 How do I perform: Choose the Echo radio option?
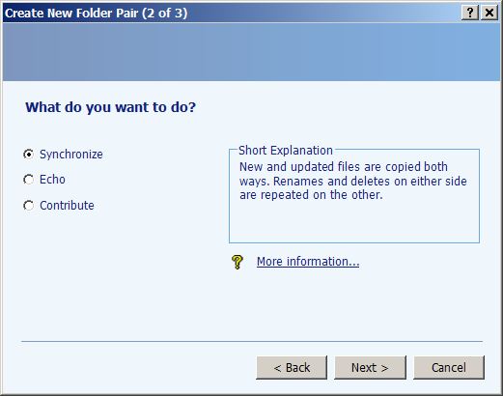tap(29, 180)
